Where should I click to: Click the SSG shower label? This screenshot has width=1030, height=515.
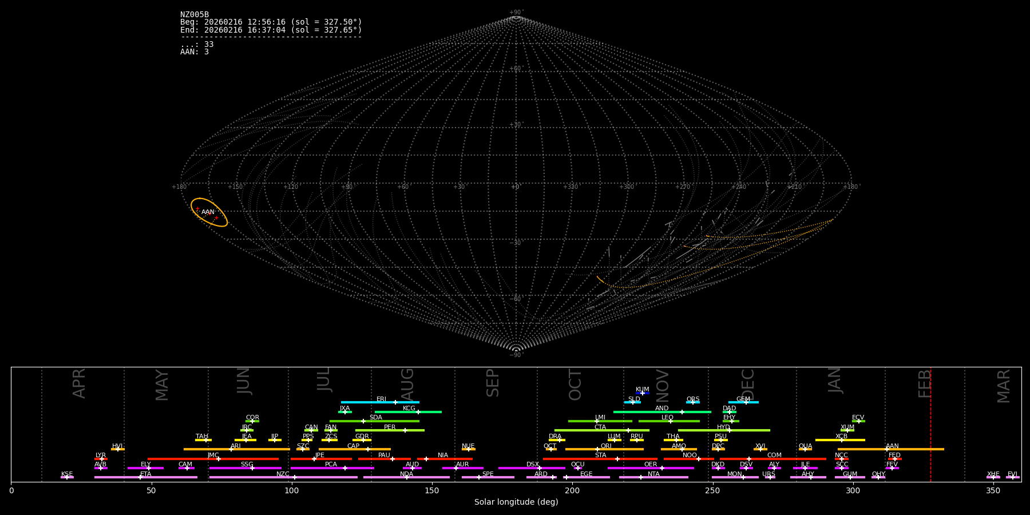pos(247,465)
